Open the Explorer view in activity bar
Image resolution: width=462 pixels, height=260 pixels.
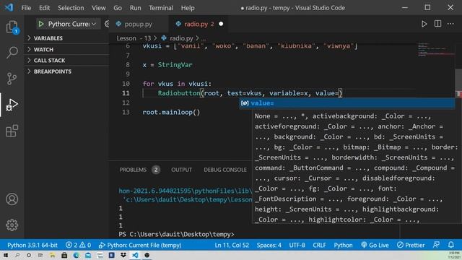coord(12,27)
